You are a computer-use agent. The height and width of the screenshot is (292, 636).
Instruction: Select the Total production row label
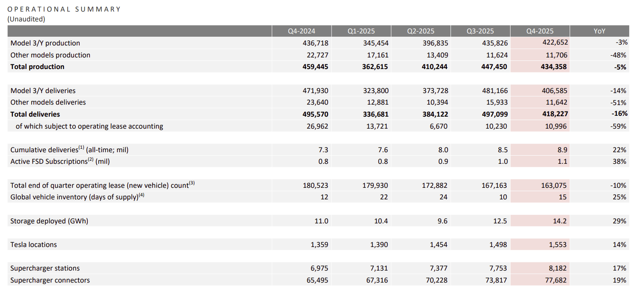[37, 67]
